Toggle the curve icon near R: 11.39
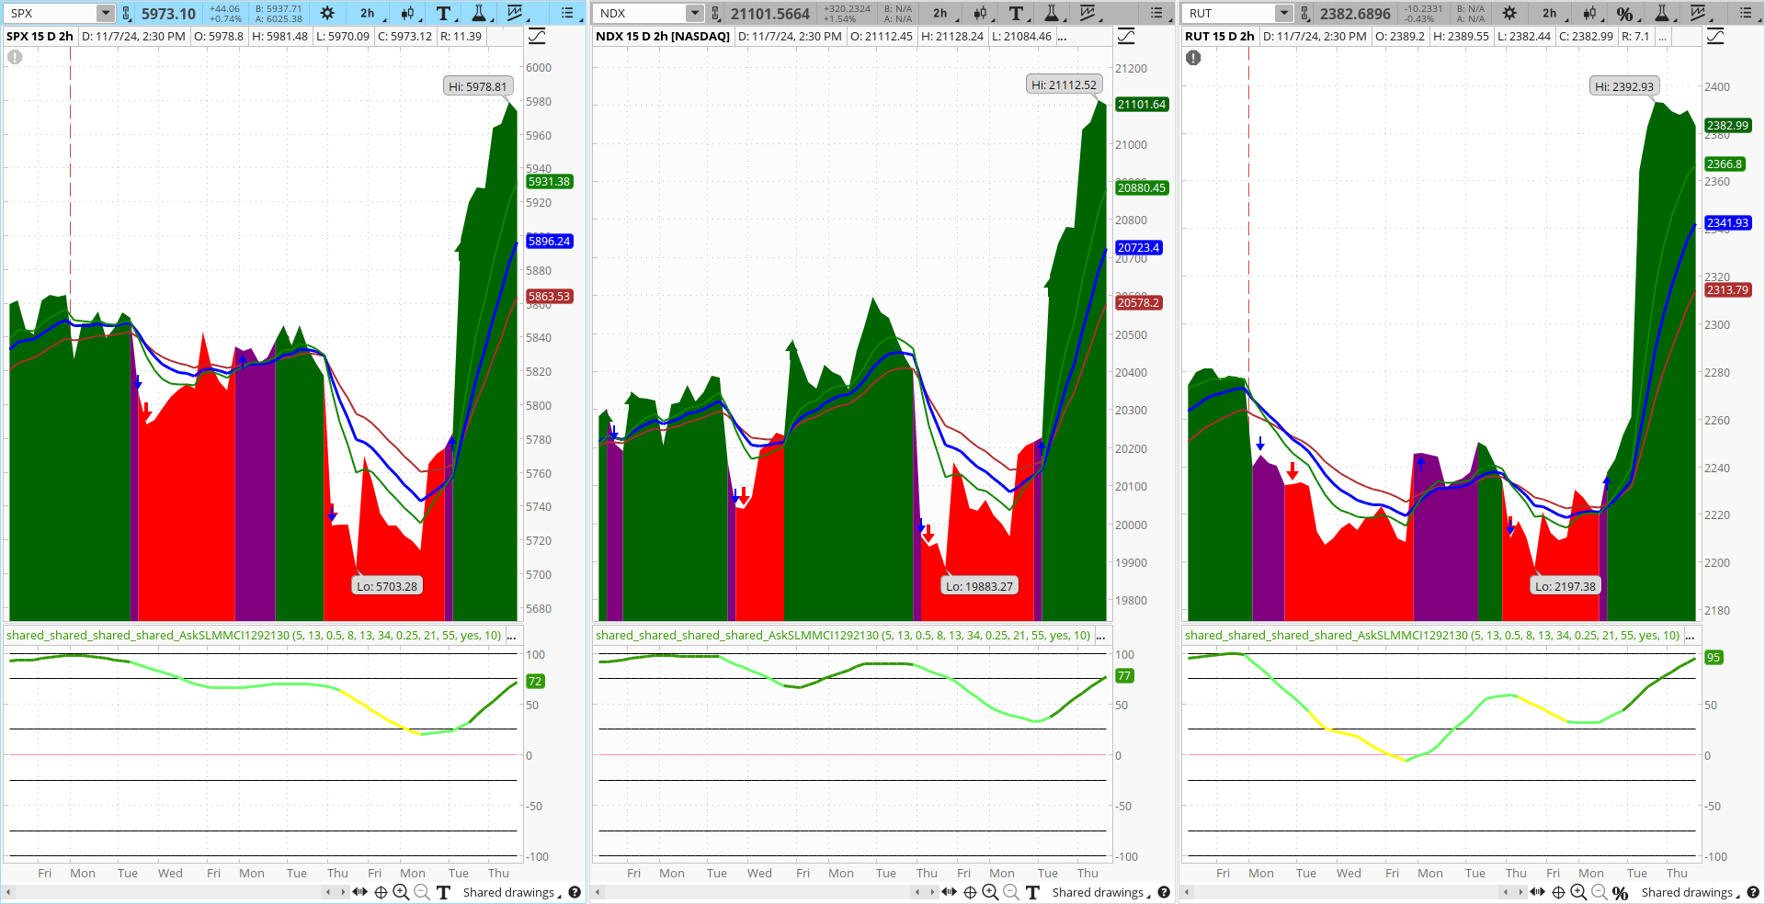The height and width of the screenshot is (904, 1765). (536, 35)
